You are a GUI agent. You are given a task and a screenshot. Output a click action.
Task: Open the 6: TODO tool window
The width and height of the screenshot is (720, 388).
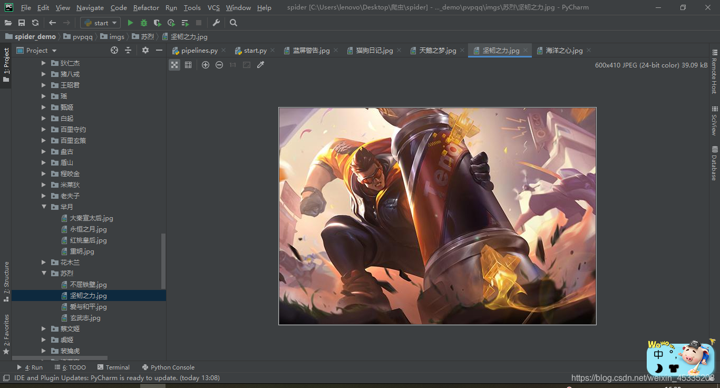[x=70, y=367]
